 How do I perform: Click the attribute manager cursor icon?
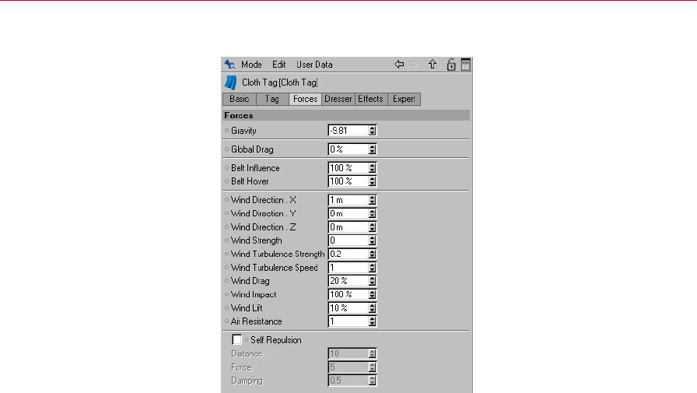point(229,65)
